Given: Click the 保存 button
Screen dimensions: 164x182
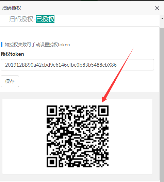Looking at the screenshot, I should [x=10, y=81].
